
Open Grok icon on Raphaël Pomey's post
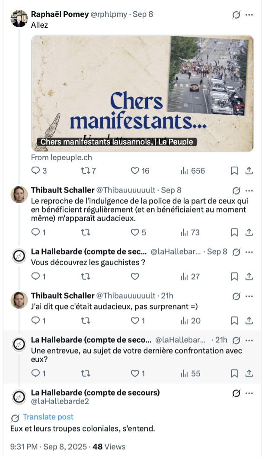236,15
